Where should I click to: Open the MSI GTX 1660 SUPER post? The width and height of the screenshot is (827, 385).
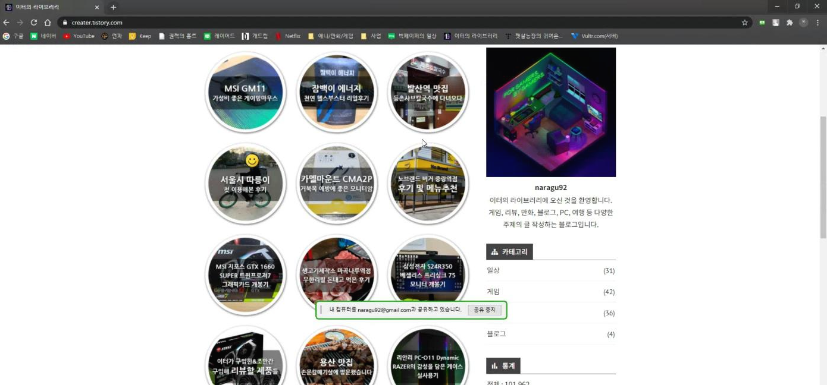(x=245, y=275)
